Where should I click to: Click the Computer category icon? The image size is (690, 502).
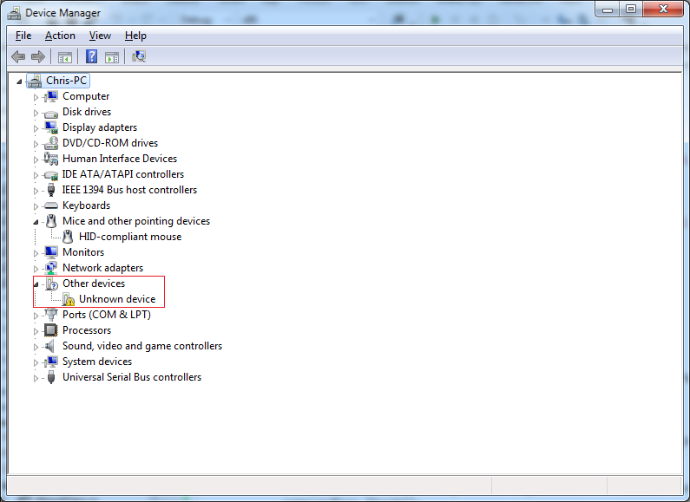pyautogui.click(x=51, y=96)
